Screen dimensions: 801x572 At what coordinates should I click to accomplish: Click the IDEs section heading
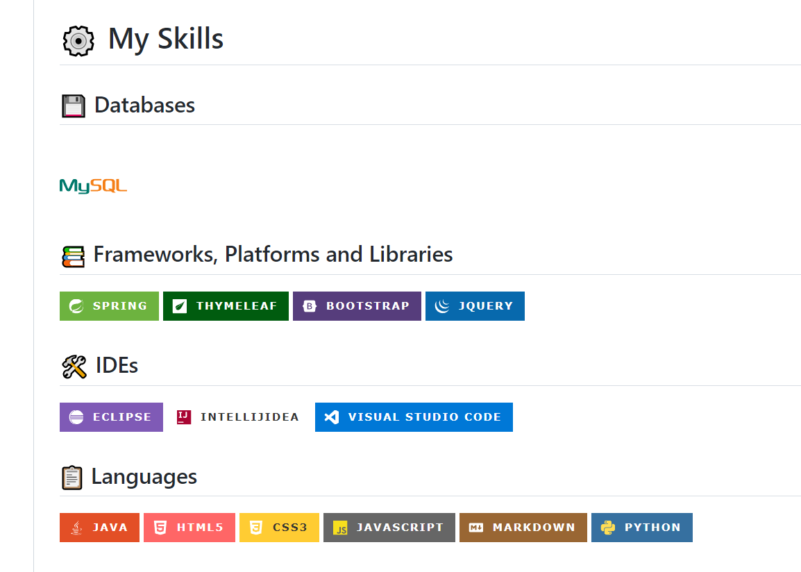click(x=117, y=366)
